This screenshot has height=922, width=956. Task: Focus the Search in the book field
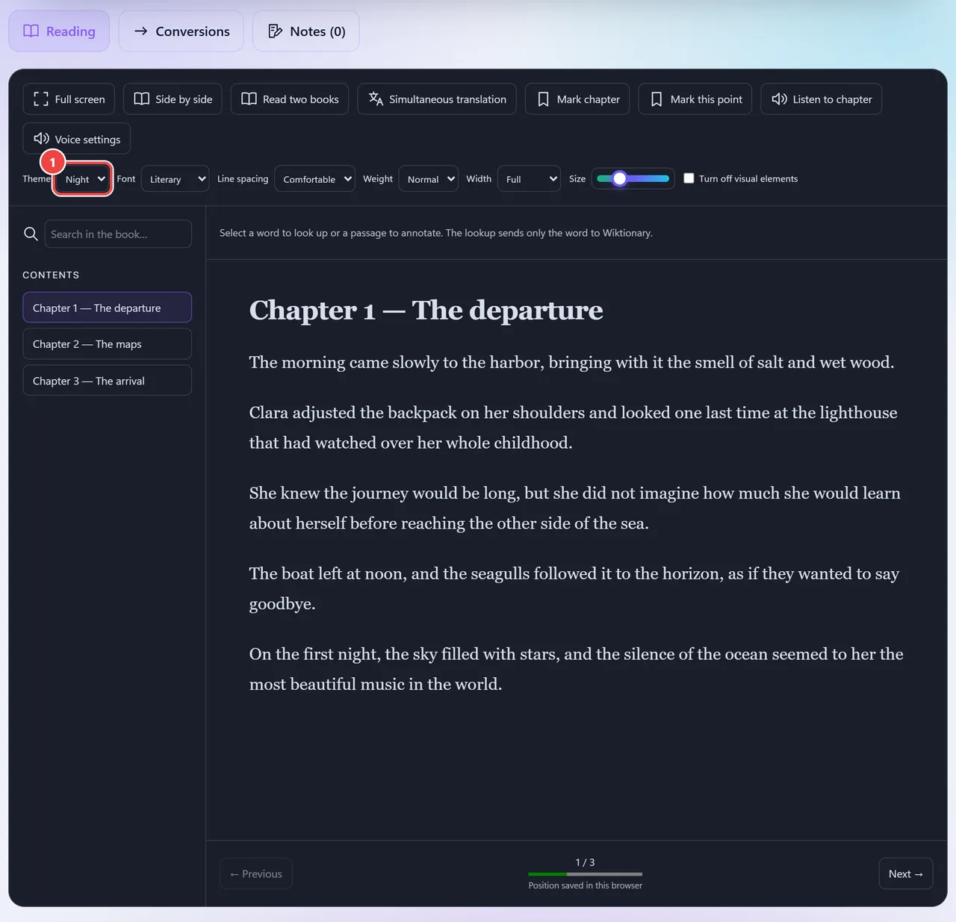pos(118,234)
